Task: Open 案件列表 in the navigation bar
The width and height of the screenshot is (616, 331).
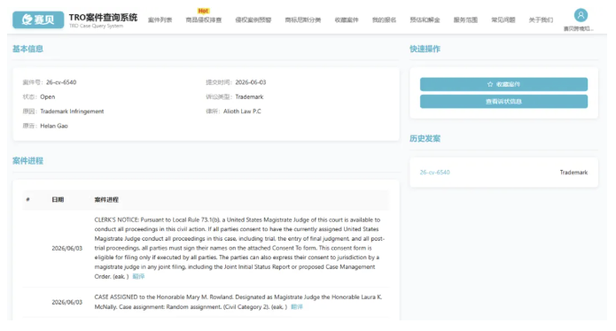Action: click(160, 20)
